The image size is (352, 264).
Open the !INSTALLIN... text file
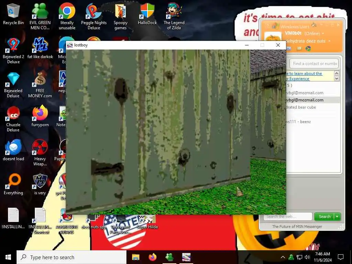click(x=13, y=218)
